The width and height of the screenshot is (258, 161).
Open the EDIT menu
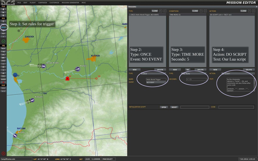click(25, 3)
